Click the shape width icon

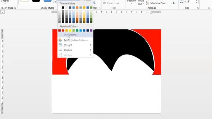pos(182,2)
